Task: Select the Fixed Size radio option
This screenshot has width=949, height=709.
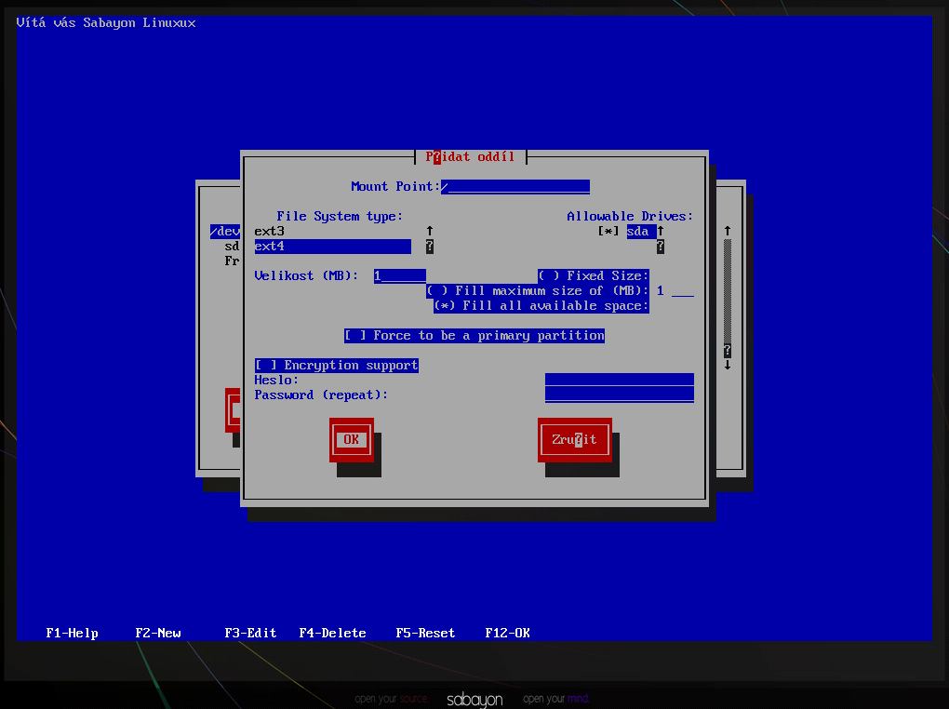Action: [x=594, y=276]
